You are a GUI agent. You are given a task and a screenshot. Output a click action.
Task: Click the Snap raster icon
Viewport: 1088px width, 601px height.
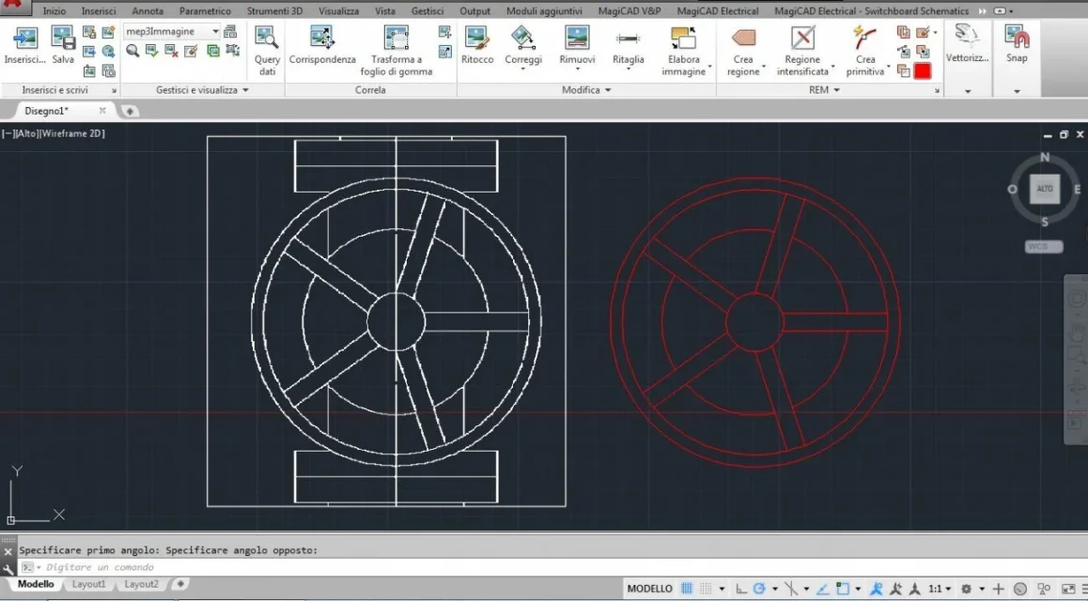coord(1017,44)
